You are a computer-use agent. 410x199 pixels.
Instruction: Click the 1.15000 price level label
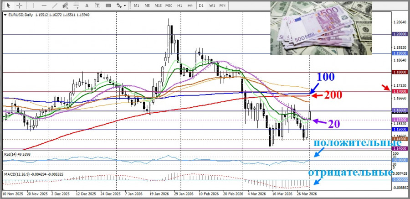coord(400,129)
